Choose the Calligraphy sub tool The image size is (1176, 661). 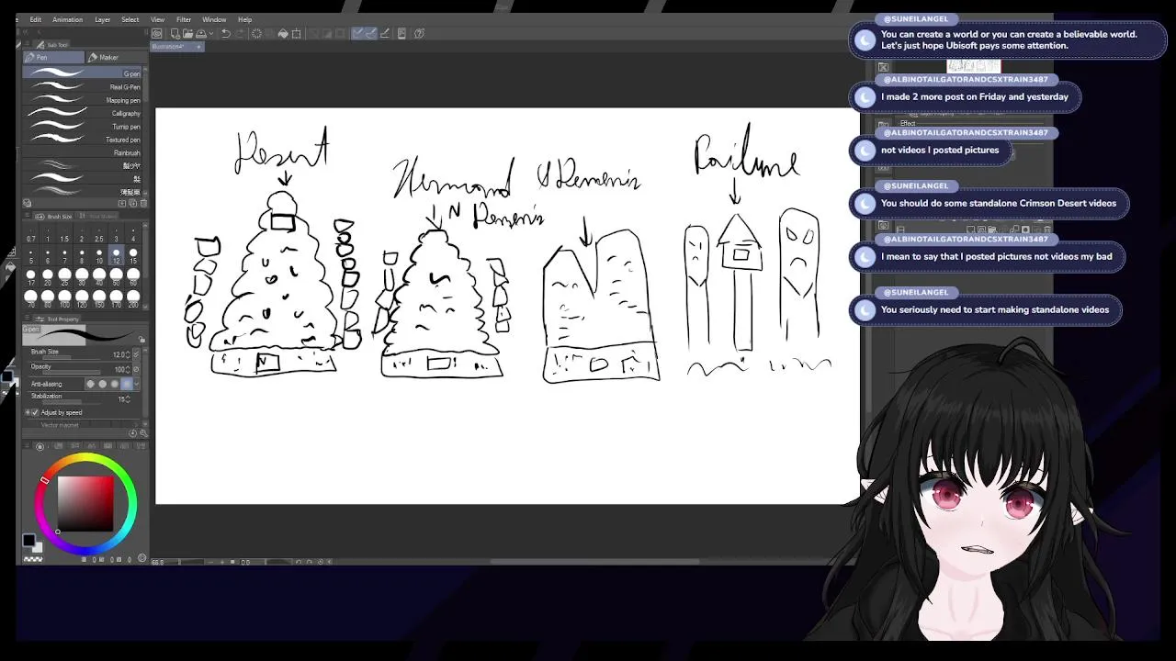click(83, 113)
